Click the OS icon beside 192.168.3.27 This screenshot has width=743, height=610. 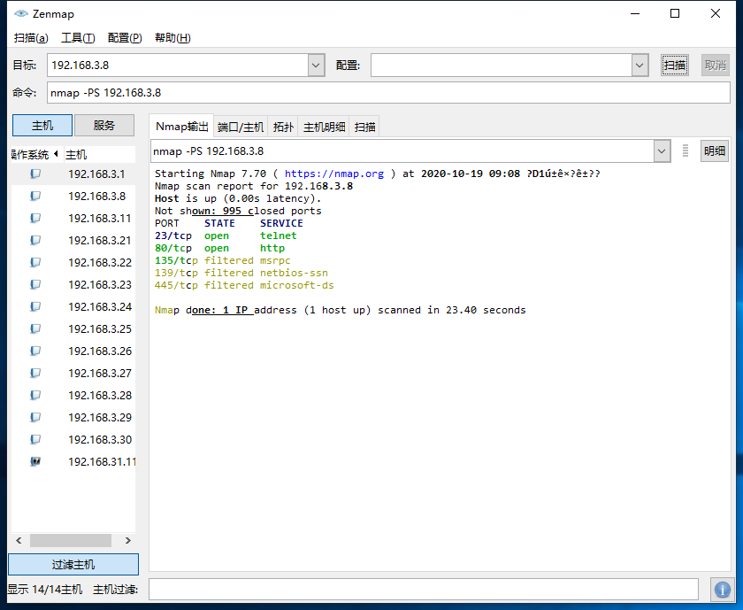pos(35,373)
